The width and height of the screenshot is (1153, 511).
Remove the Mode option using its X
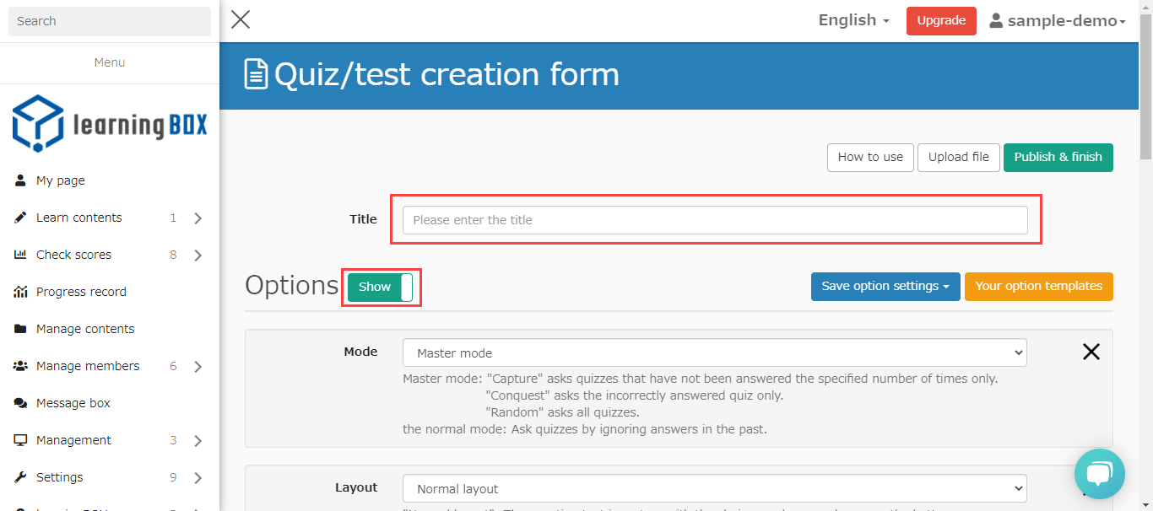click(x=1091, y=352)
